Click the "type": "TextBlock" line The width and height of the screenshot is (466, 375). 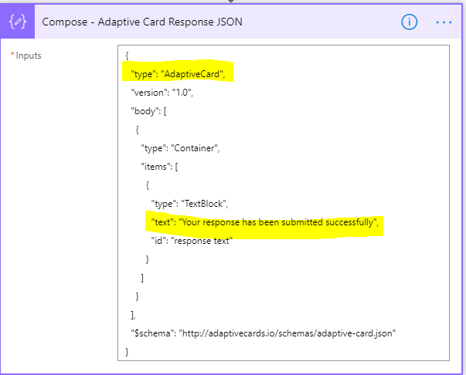click(x=189, y=204)
